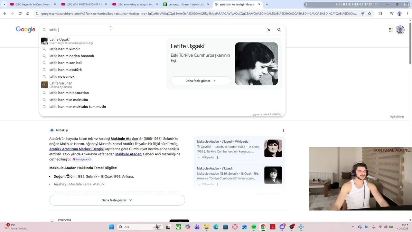The width and height of the screenshot is (412, 232).
Task: Open Opera browser from taskbar
Action: [x=235, y=227]
